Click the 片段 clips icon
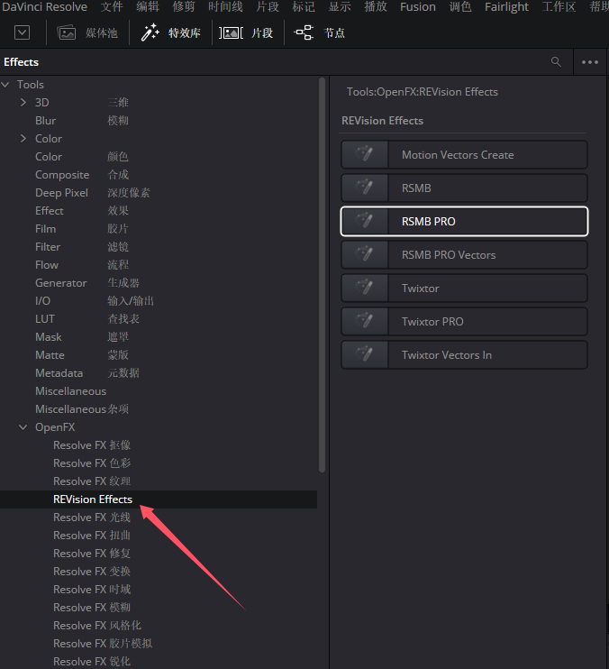This screenshot has height=669, width=609. pos(231,32)
